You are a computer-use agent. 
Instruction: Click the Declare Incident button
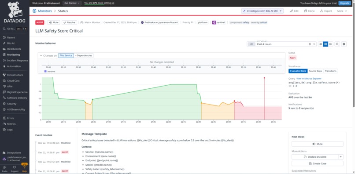point(315,157)
